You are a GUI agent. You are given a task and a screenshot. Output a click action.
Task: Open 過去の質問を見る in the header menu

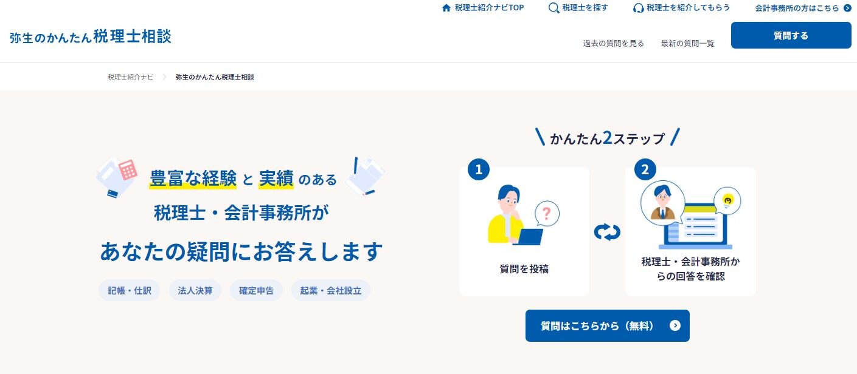[x=613, y=44]
